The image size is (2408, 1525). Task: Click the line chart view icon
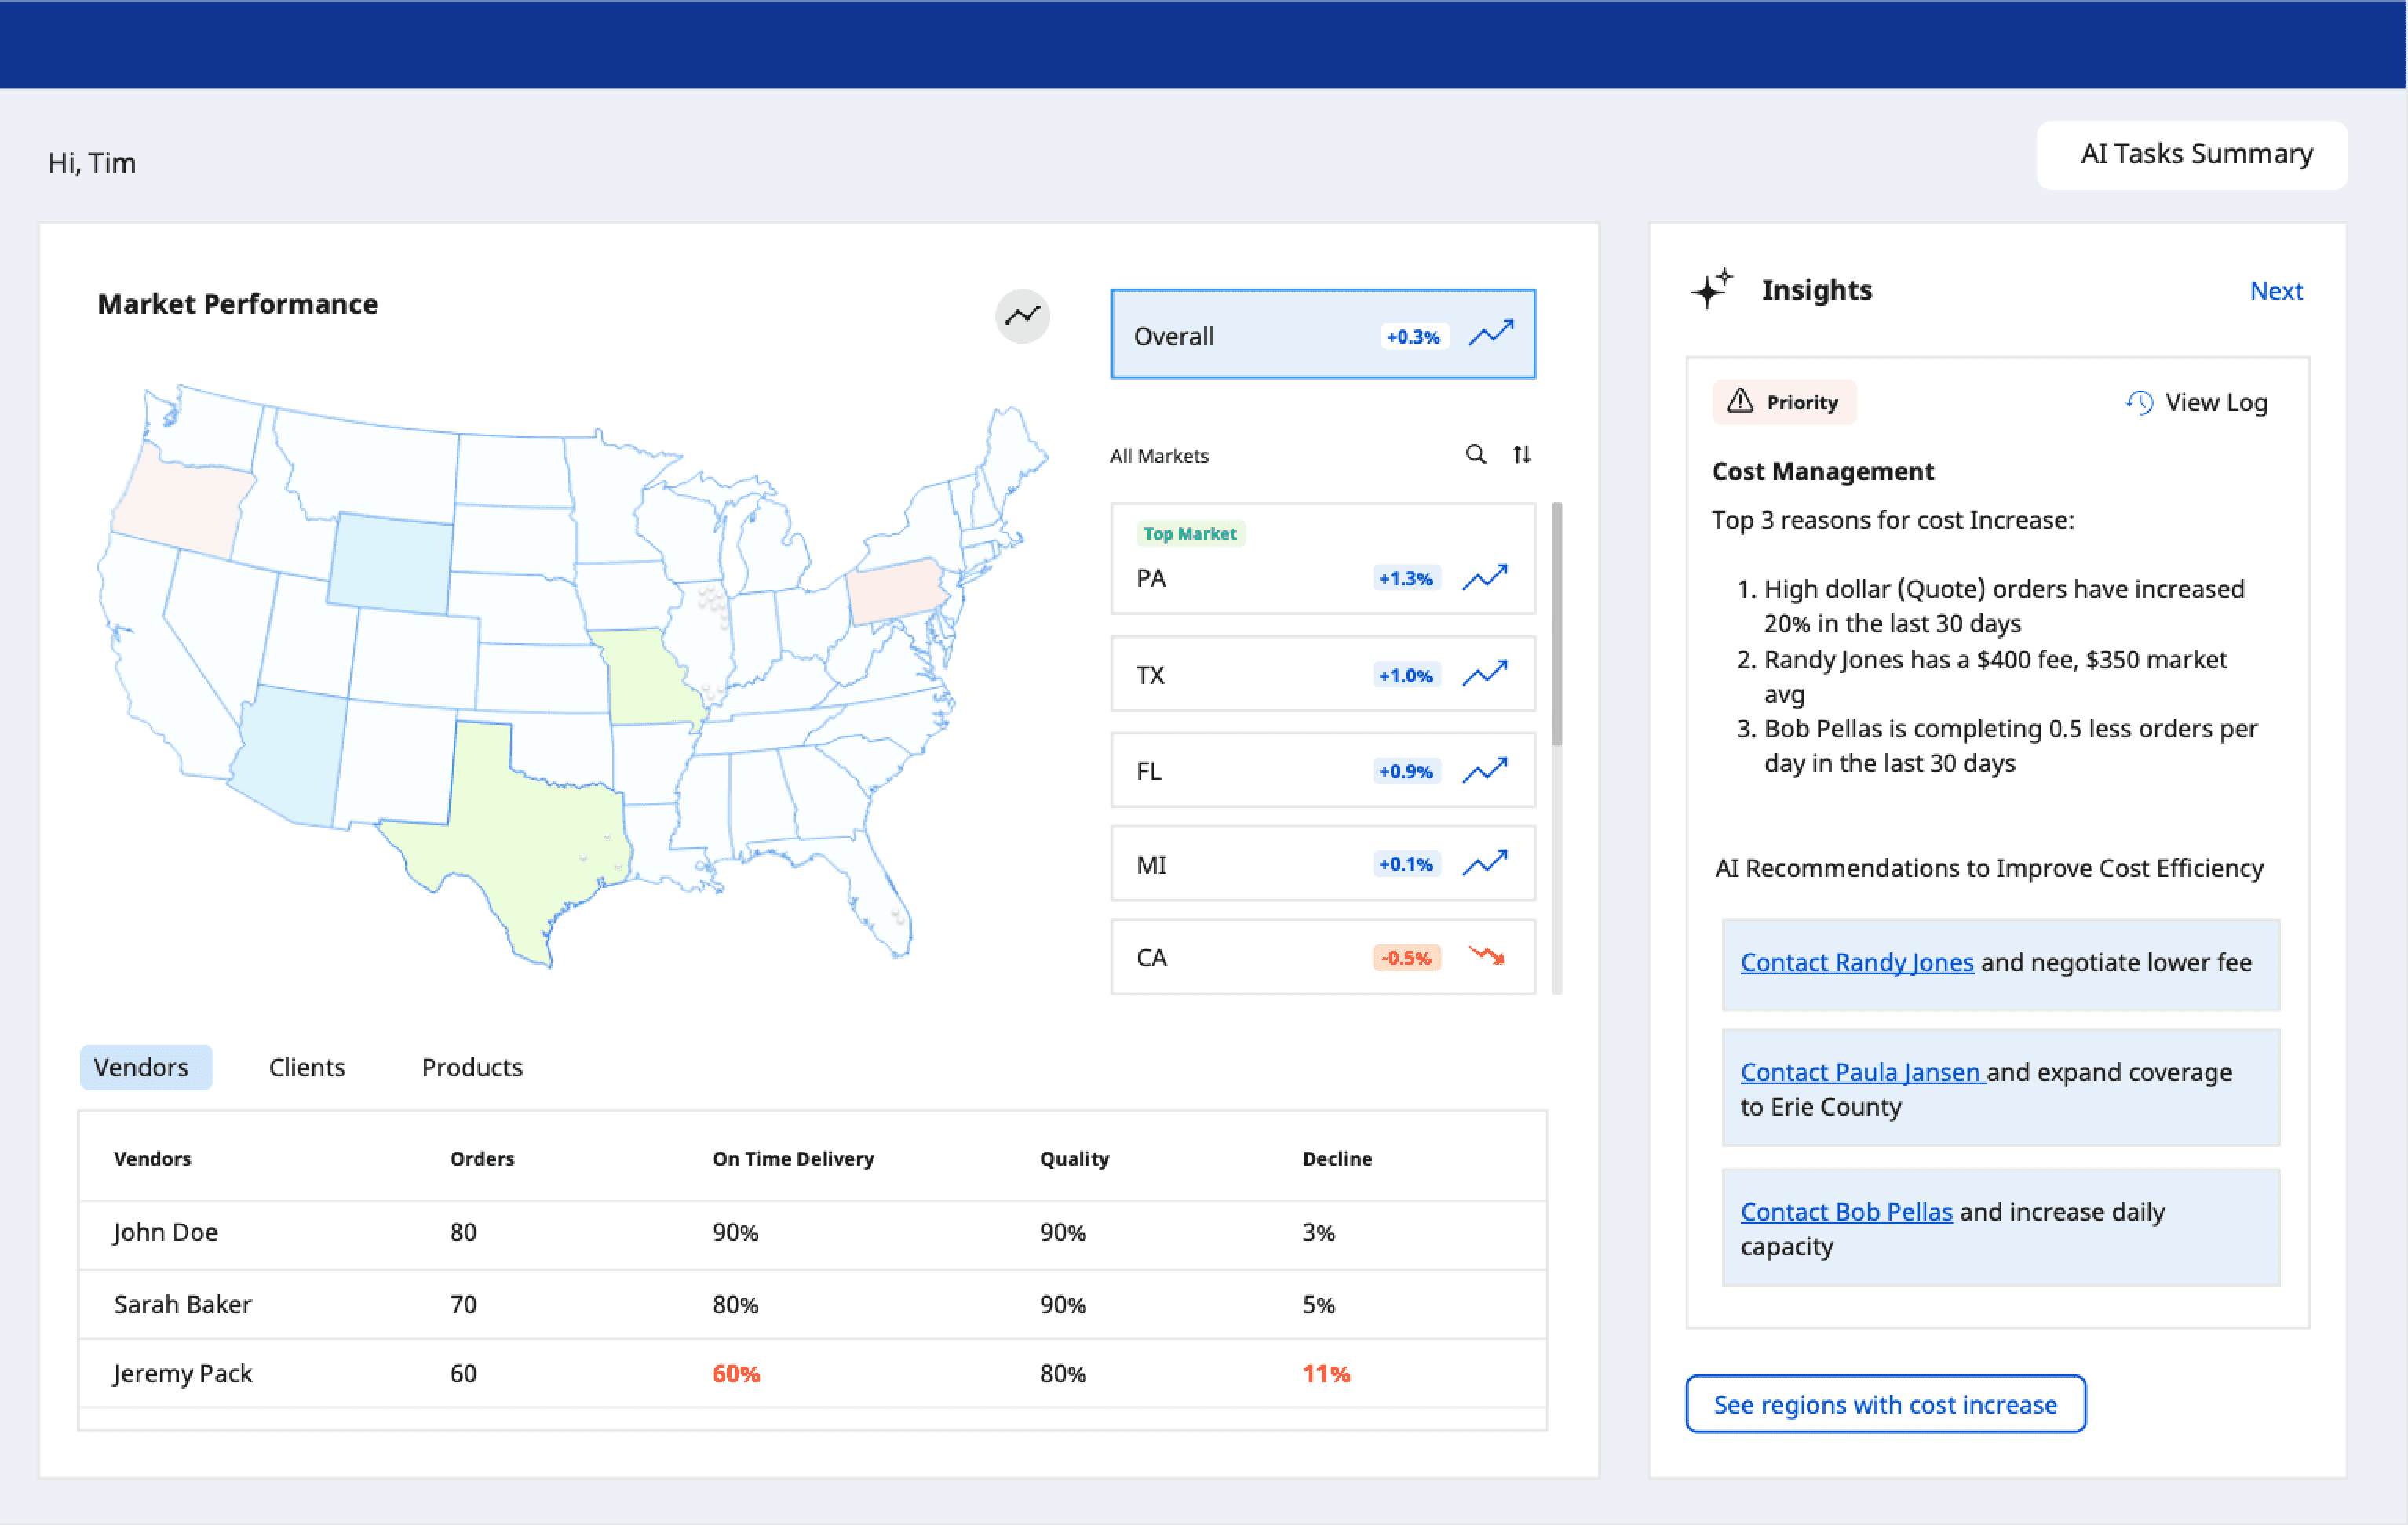tap(1022, 316)
